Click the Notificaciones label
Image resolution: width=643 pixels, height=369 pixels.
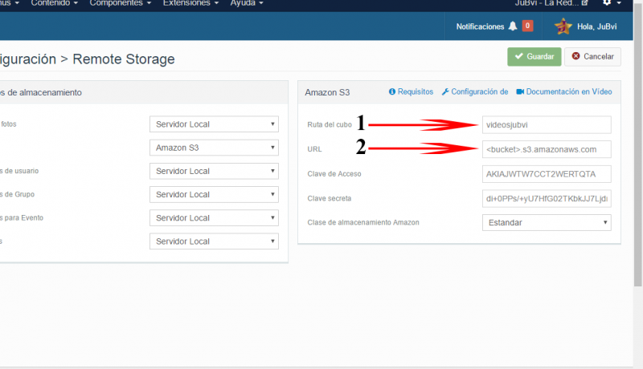pyautogui.click(x=480, y=26)
